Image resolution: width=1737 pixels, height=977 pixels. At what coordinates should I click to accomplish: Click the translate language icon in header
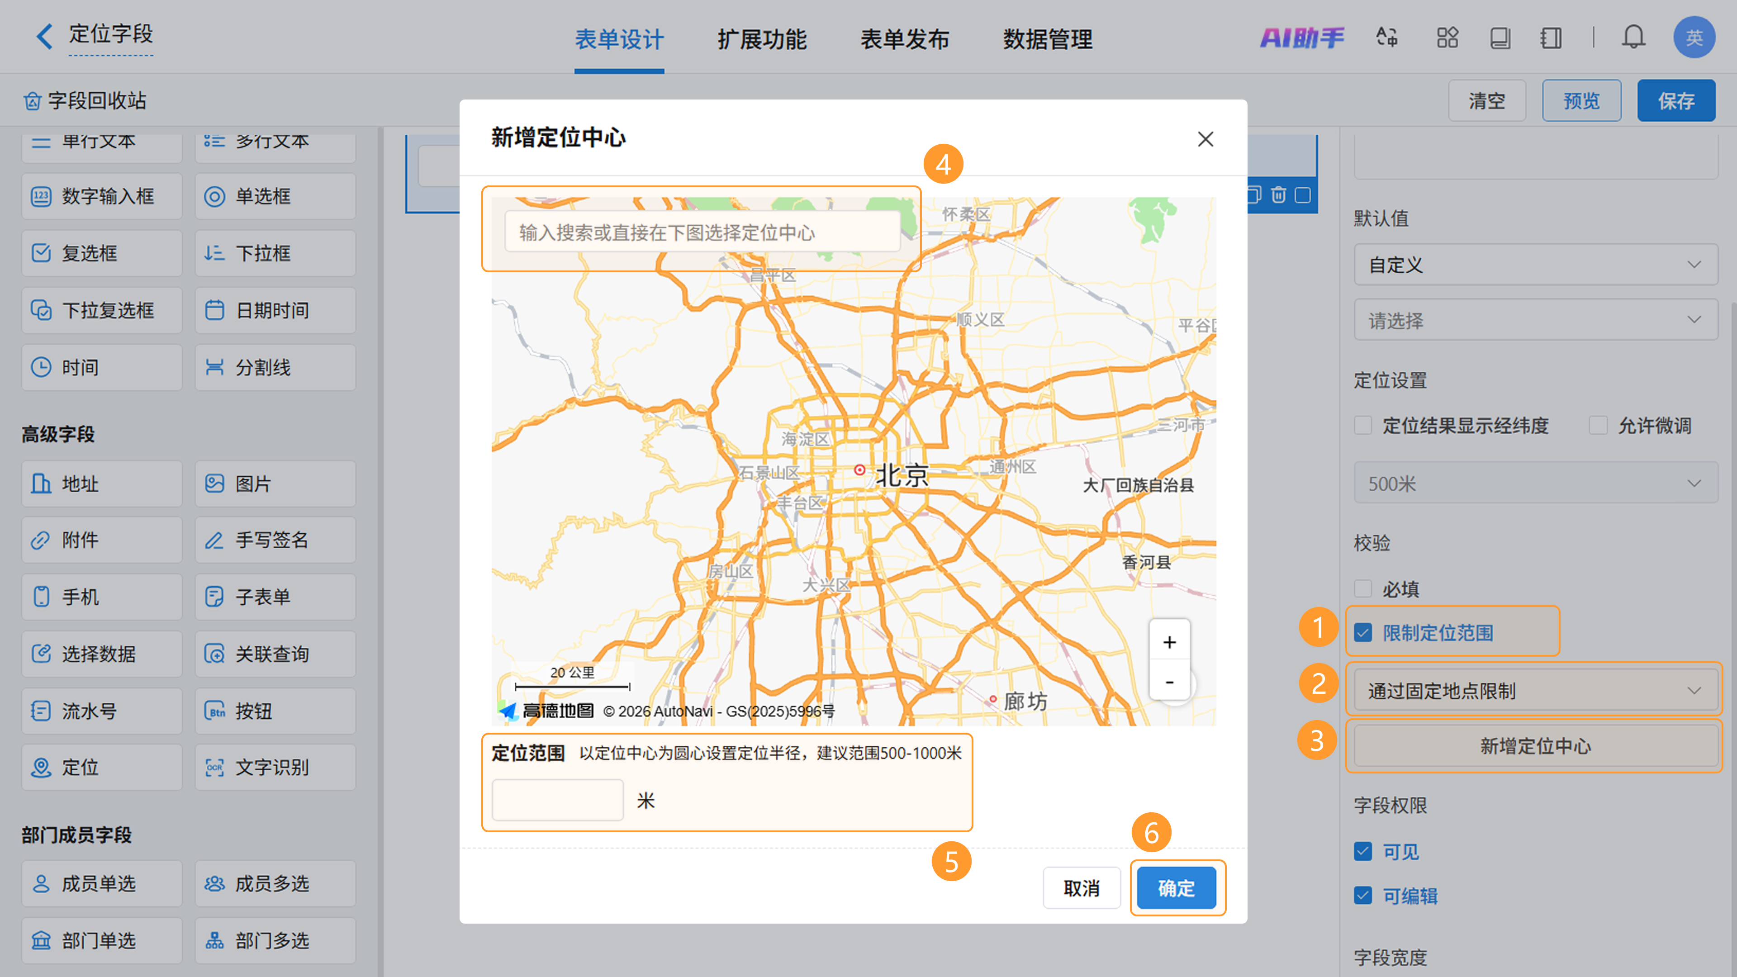(x=1387, y=37)
